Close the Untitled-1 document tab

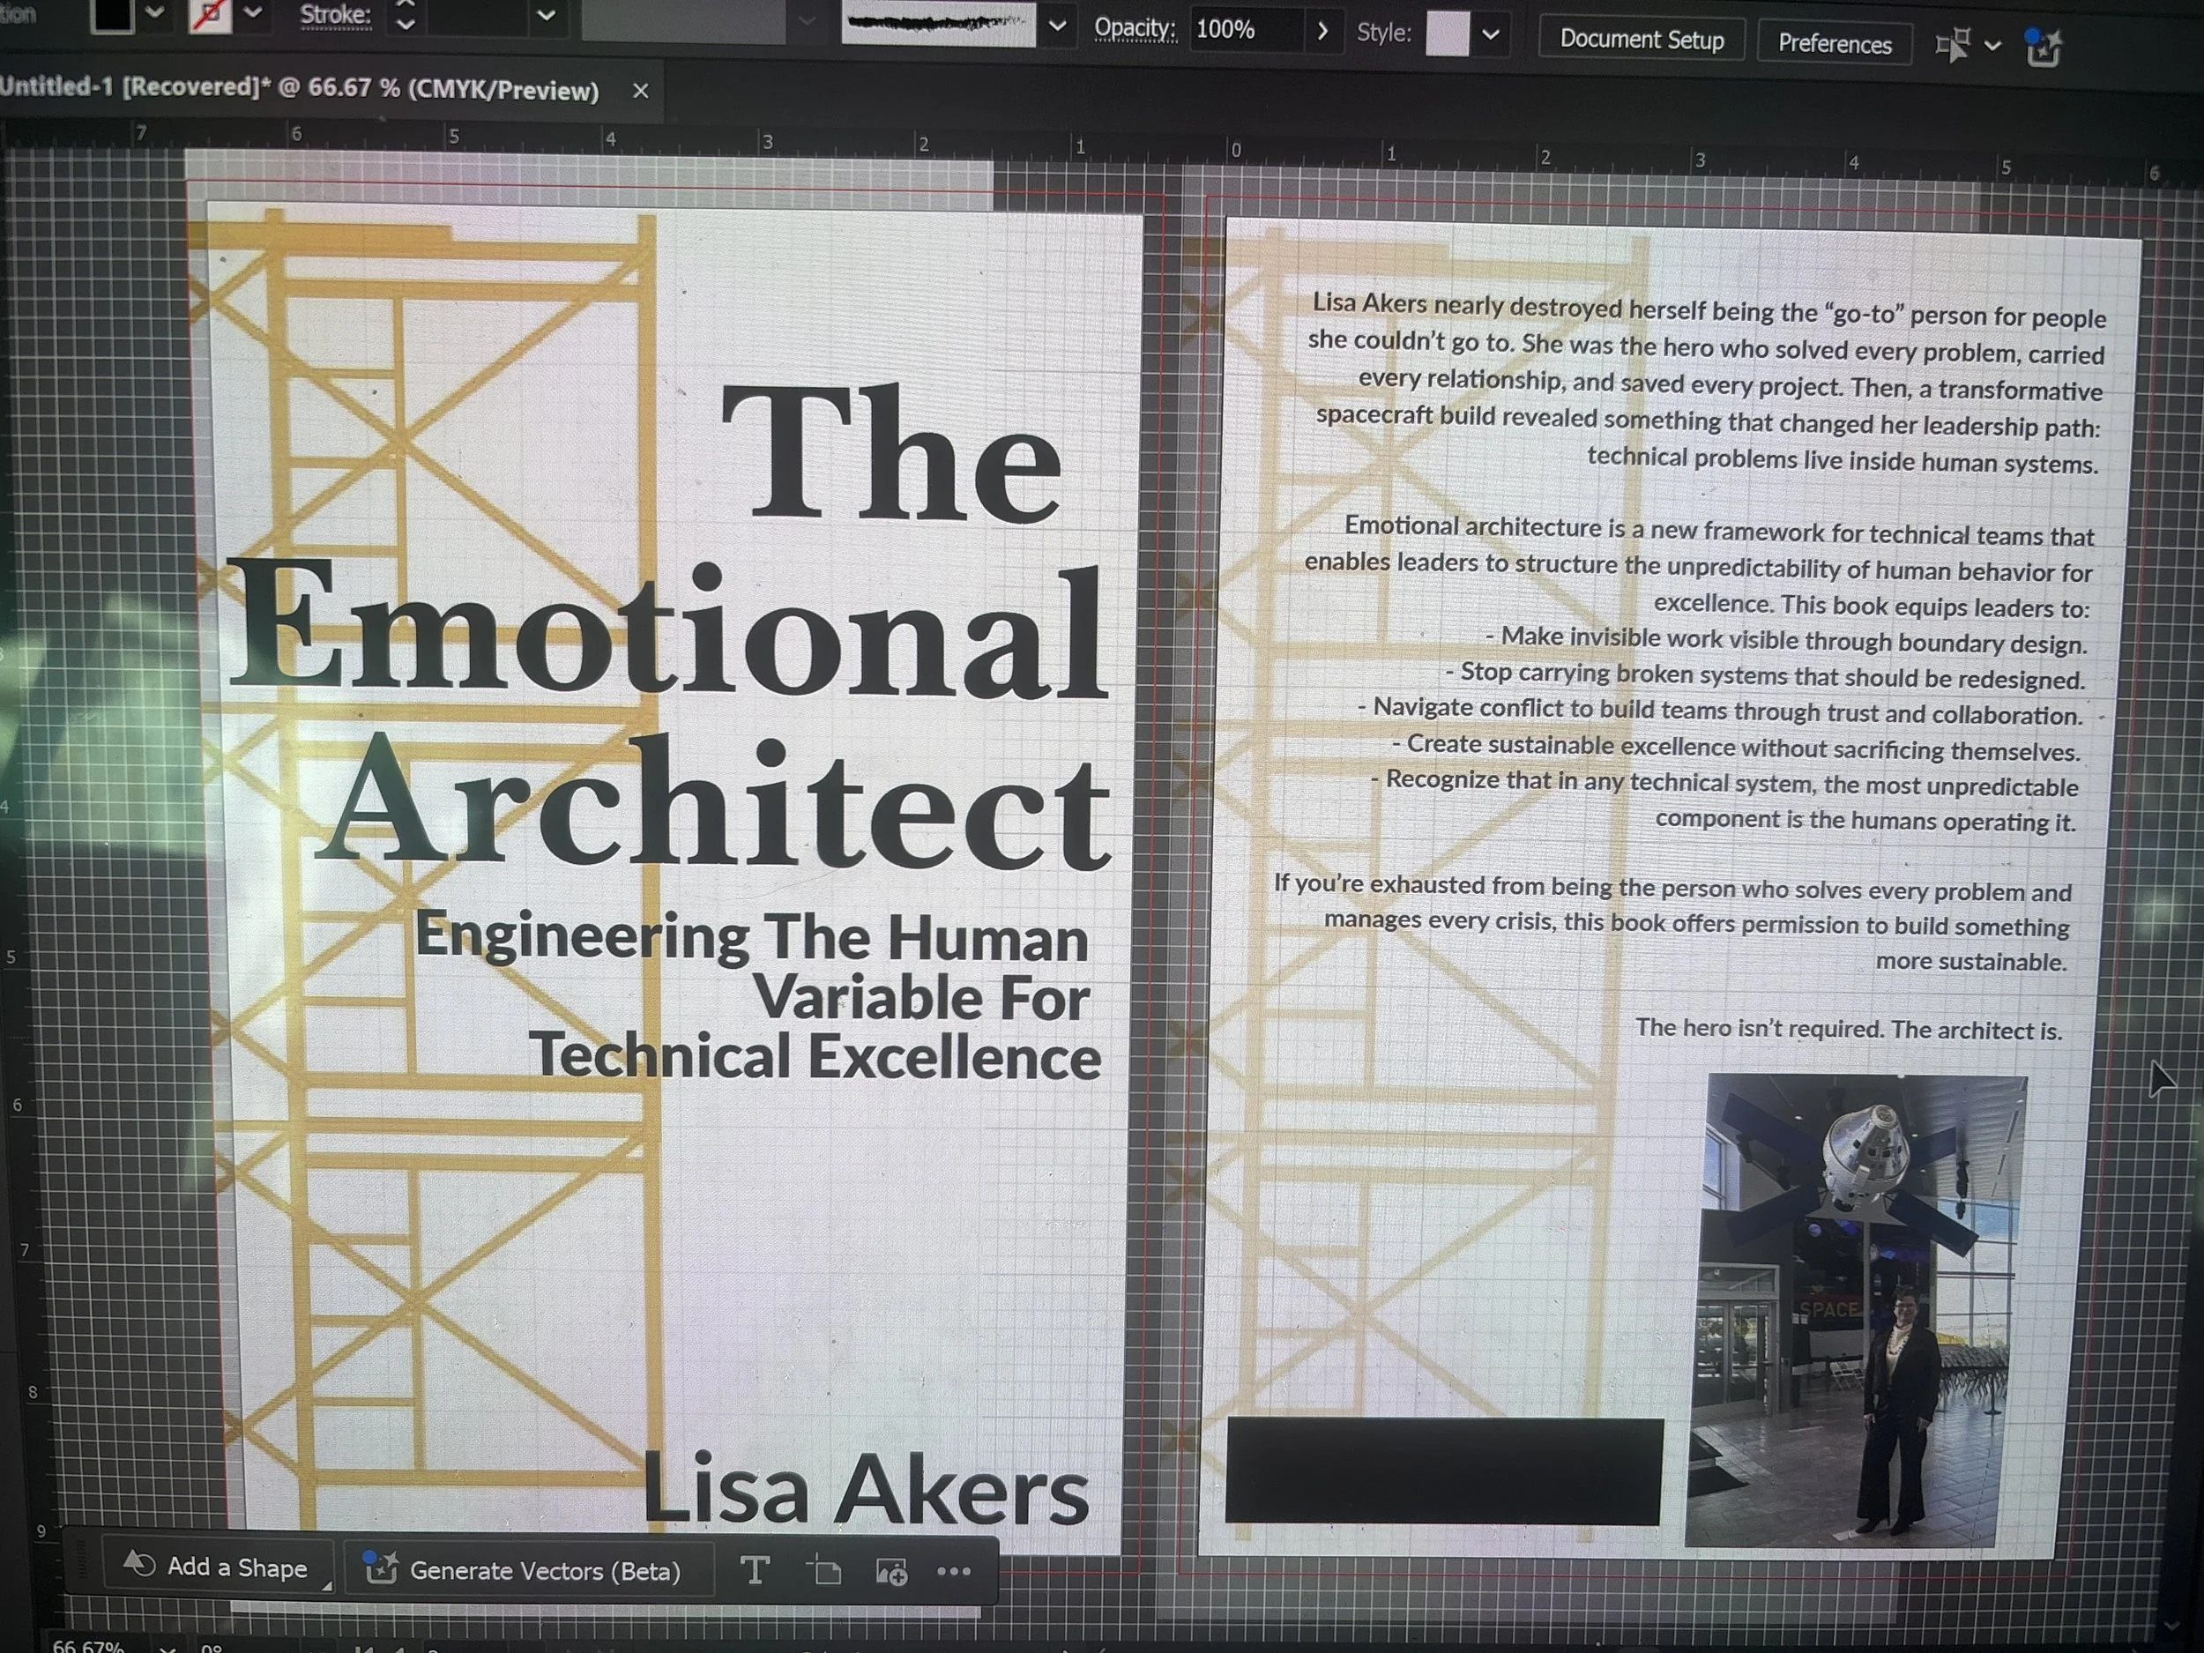tap(641, 91)
